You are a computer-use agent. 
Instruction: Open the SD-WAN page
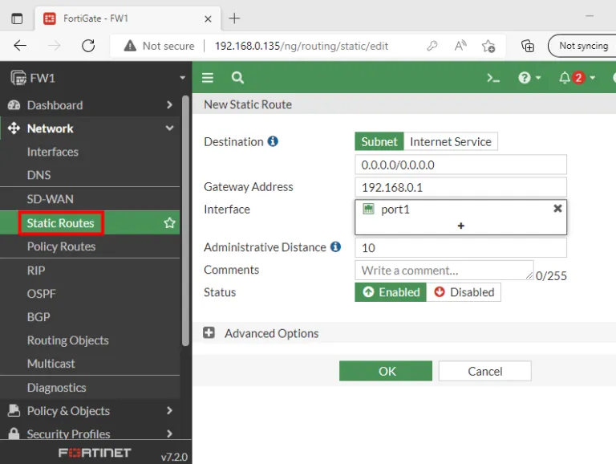pyautogui.click(x=50, y=199)
